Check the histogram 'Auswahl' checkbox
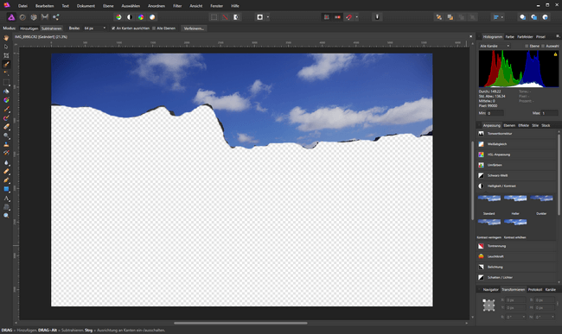The image size is (562, 334). click(x=543, y=46)
